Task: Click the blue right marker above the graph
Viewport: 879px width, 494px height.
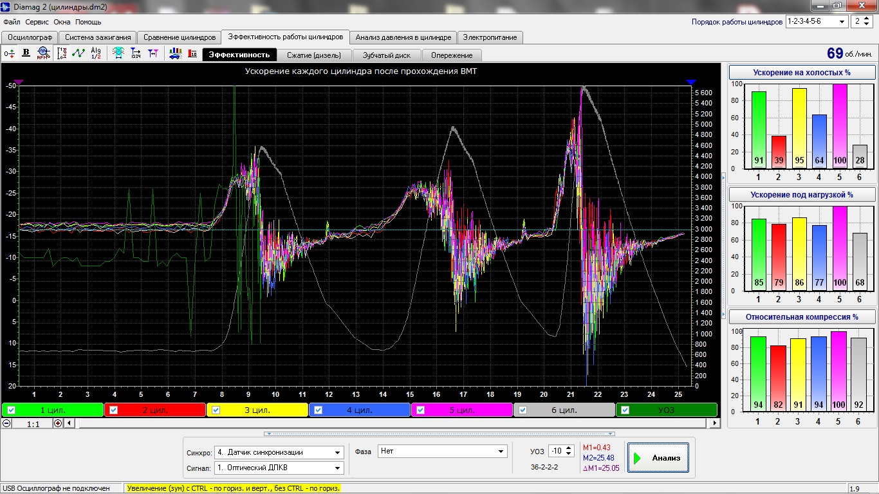Action: click(x=691, y=82)
